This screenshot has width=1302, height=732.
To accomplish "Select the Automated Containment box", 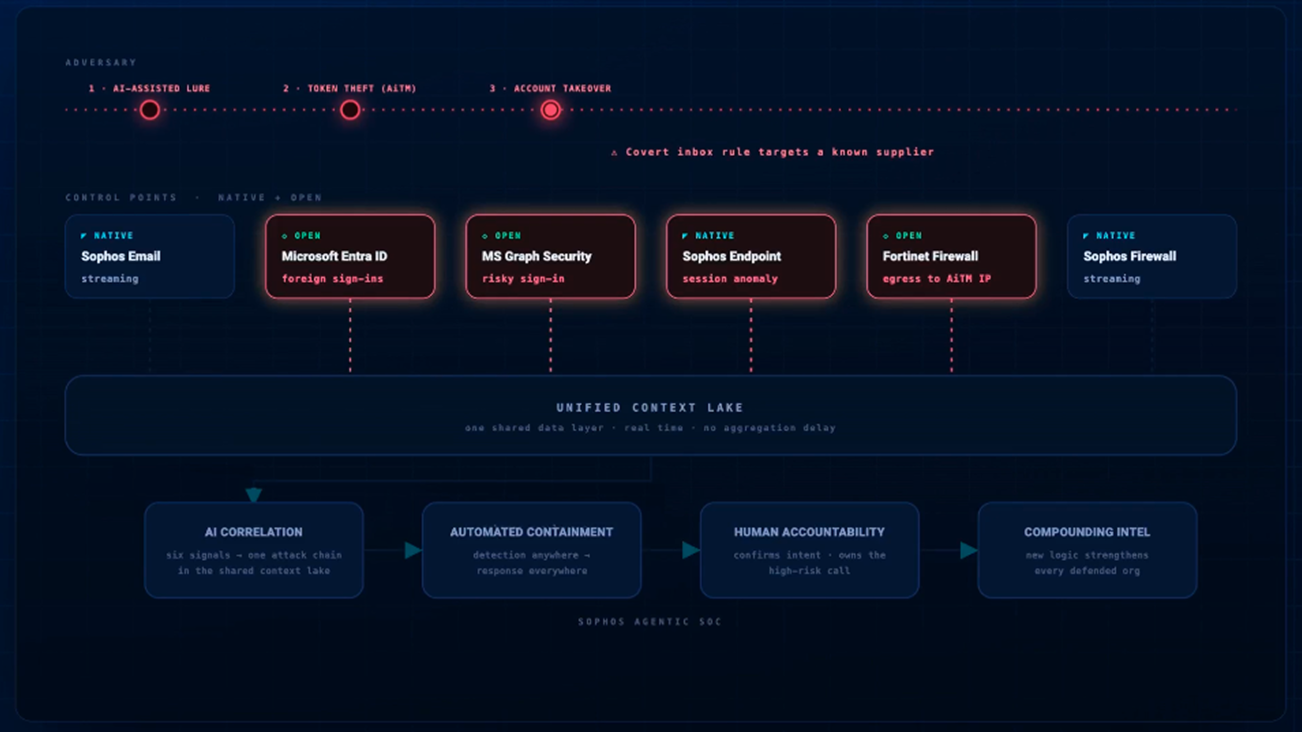I will [532, 550].
